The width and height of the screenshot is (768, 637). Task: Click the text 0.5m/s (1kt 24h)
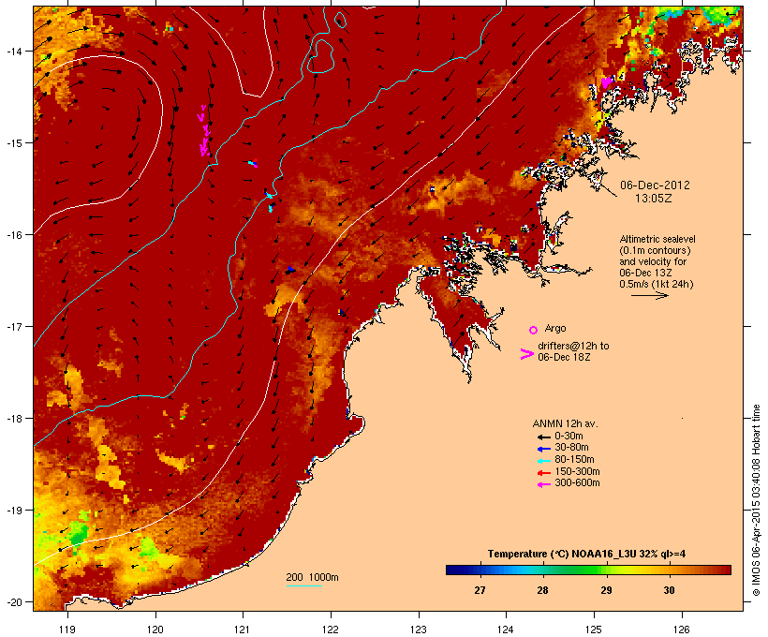click(657, 284)
